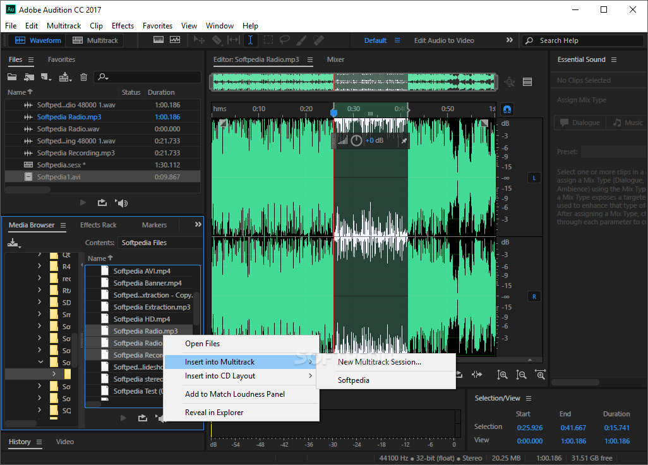
Task: Switch to the Favorites tab
Action: (x=61, y=59)
